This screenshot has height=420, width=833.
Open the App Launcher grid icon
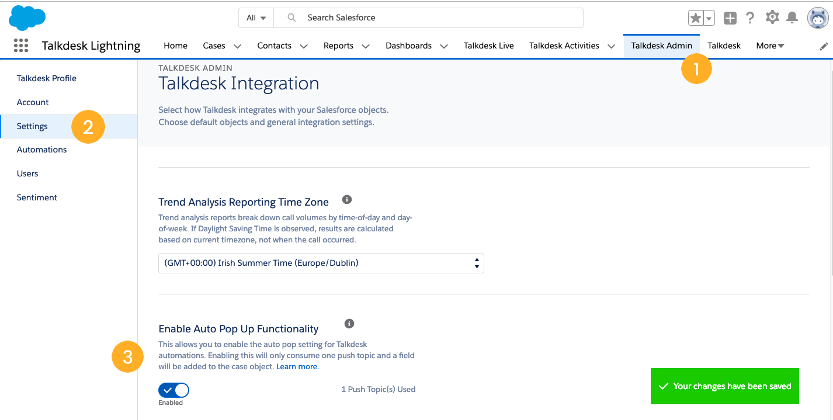coord(21,46)
